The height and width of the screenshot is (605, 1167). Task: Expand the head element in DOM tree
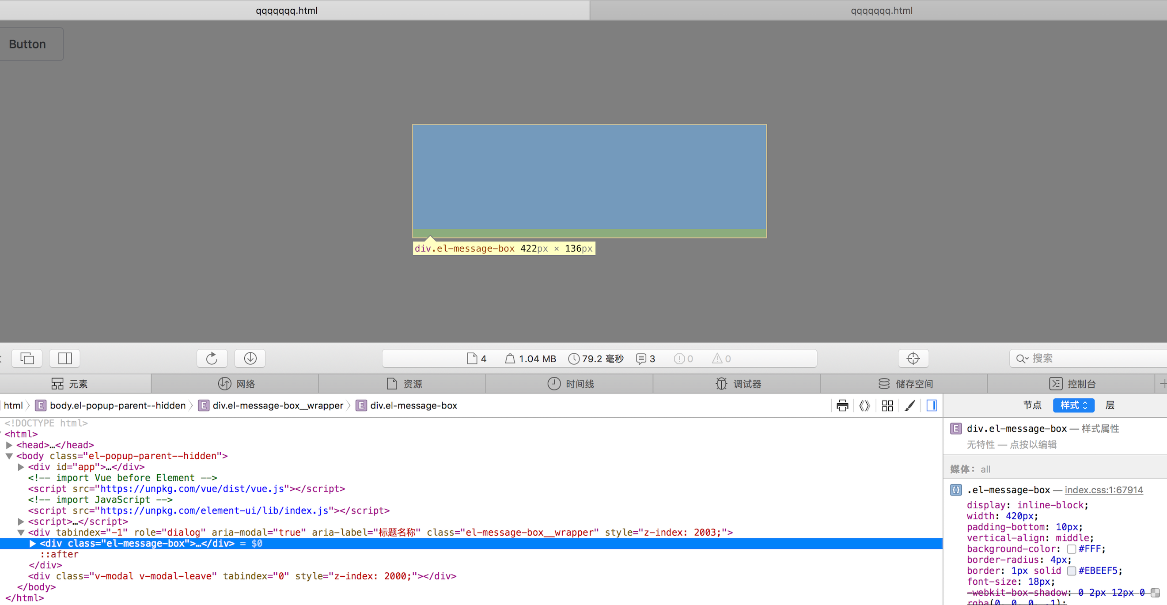(x=10, y=445)
